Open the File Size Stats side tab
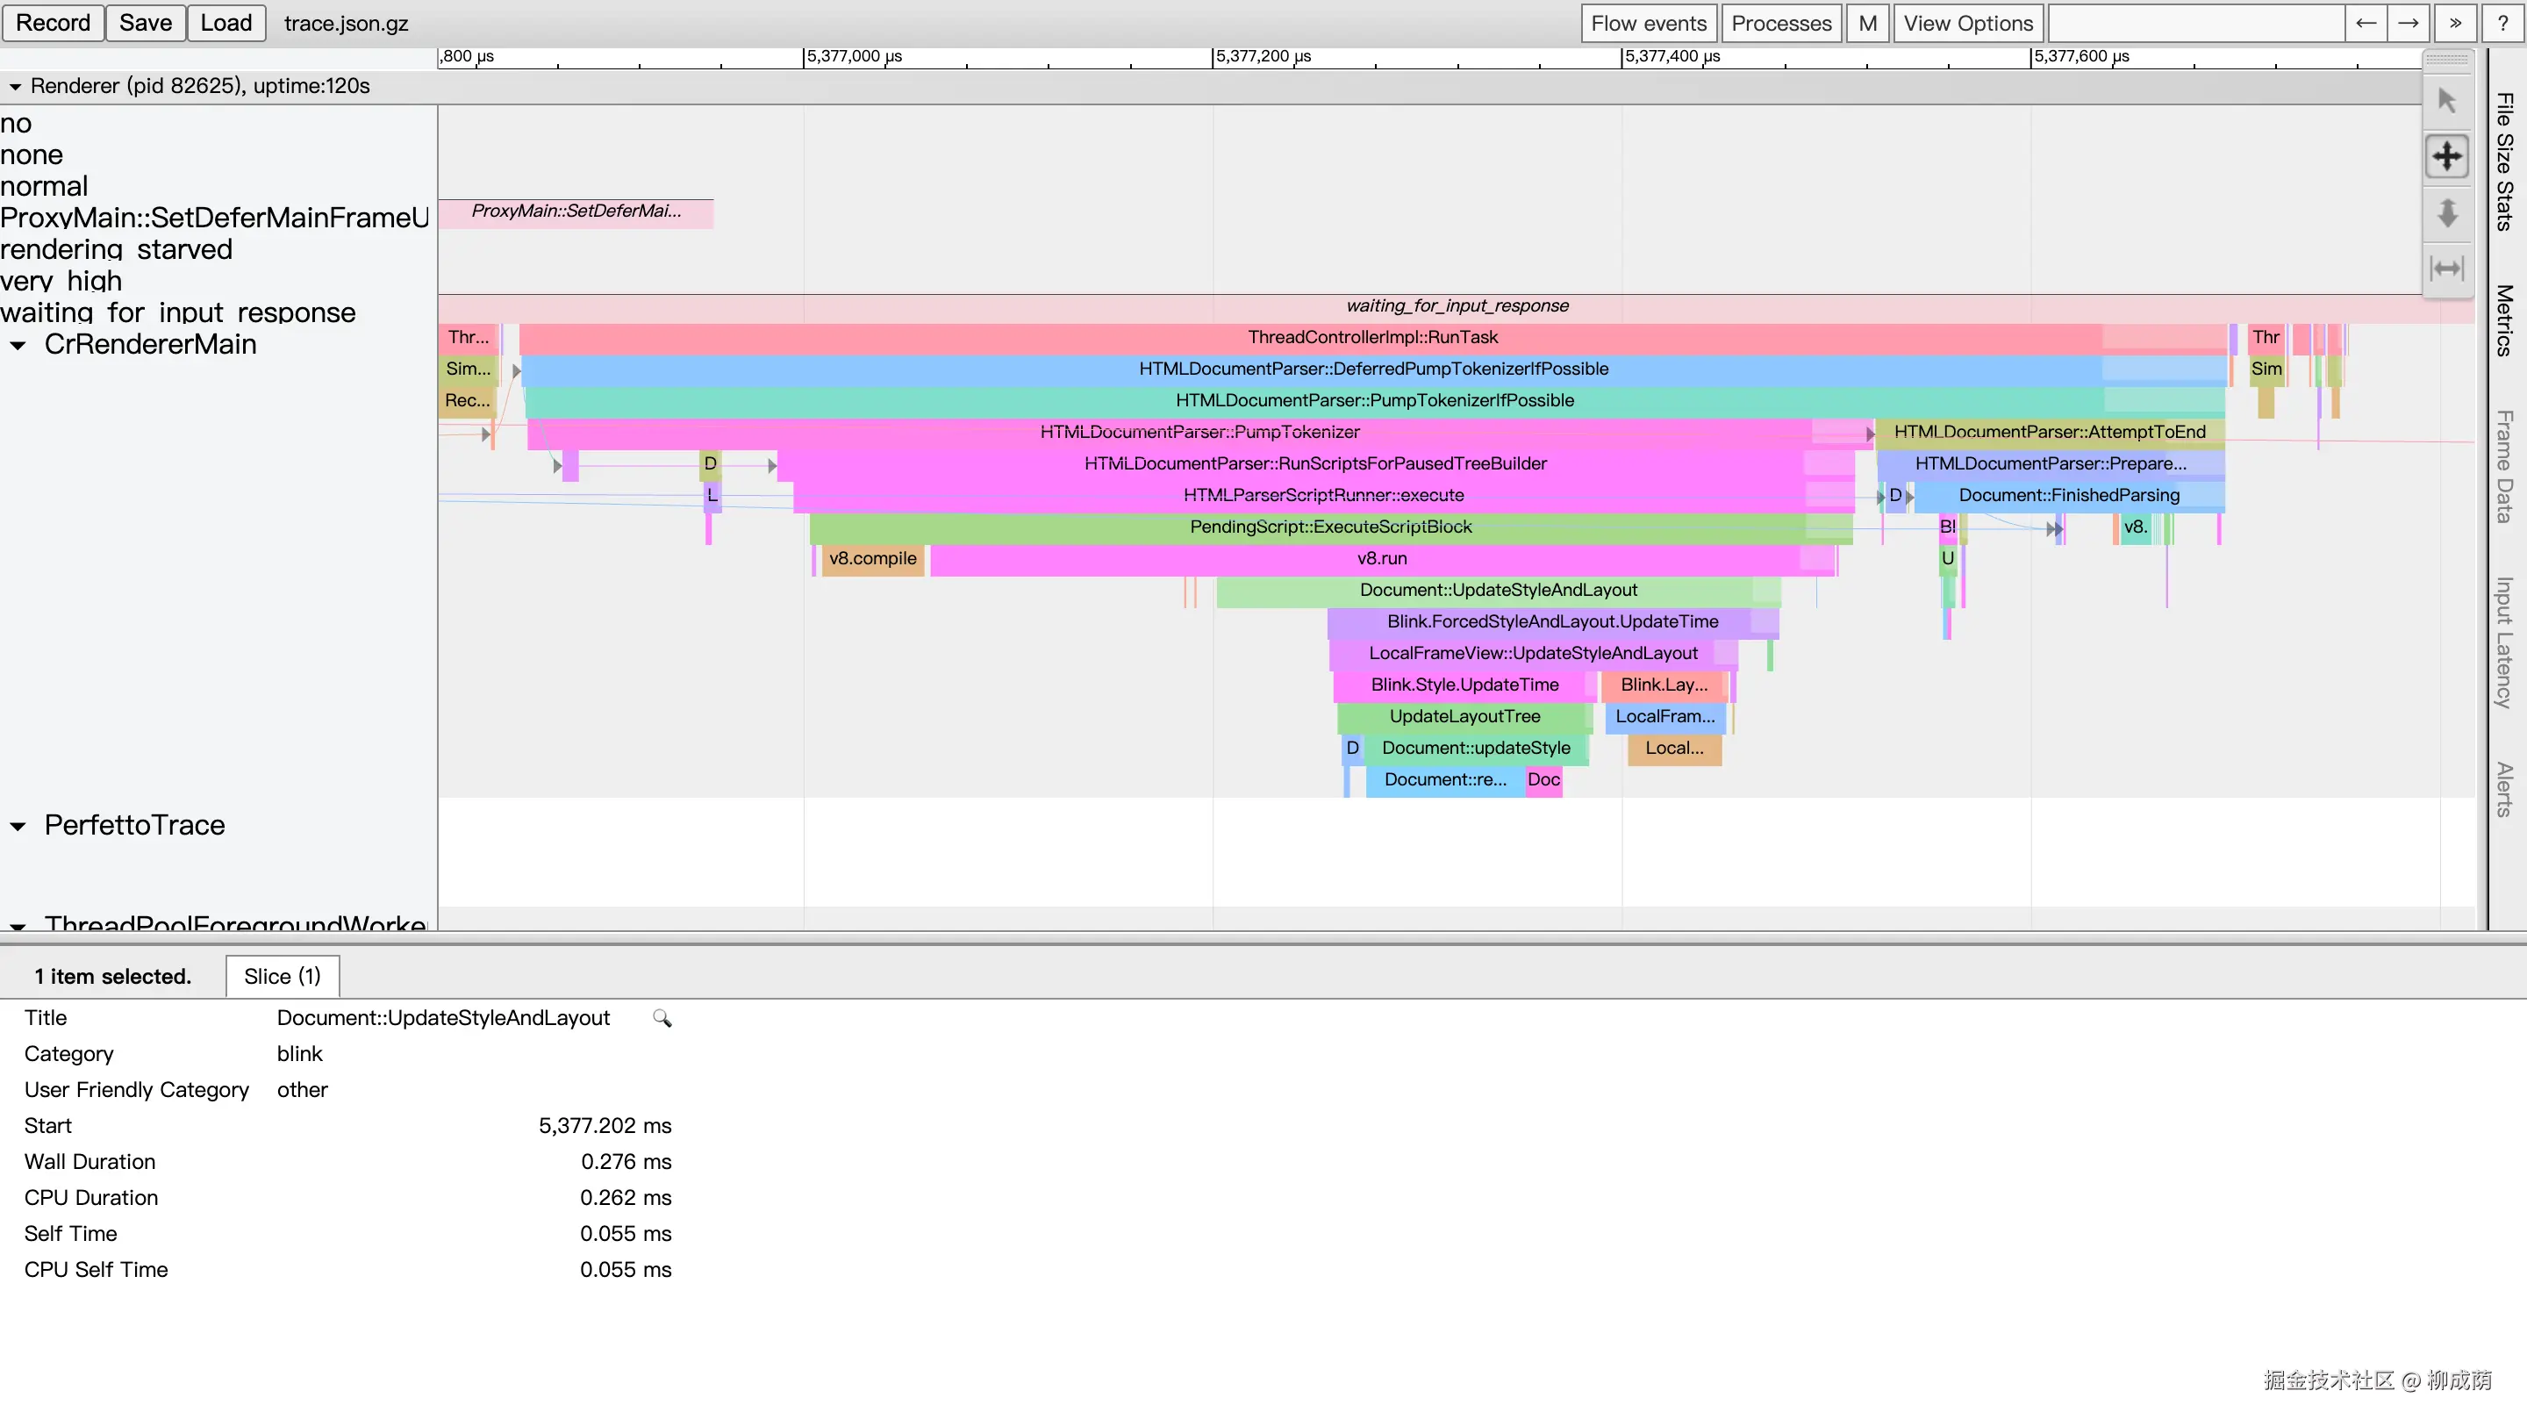Viewport: 2527px width, 1427px height. point(2504,162)
